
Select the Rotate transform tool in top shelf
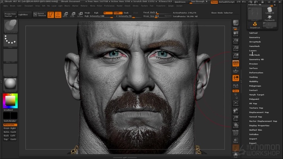point(80,15)
